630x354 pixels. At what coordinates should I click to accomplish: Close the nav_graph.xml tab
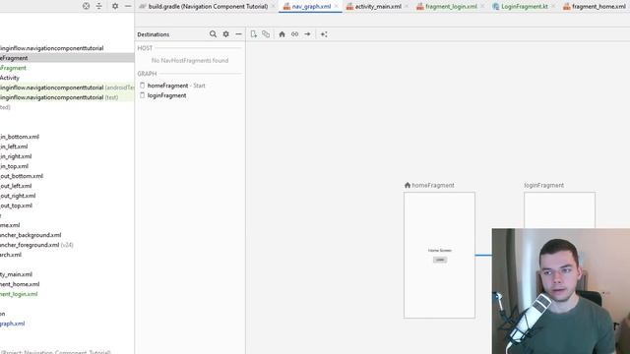pyautogui.click(x=337, y=7)
